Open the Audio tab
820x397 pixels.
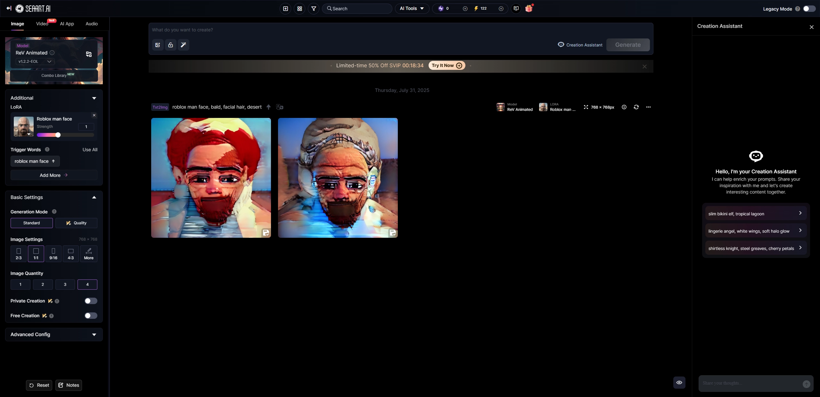pyautogui.click(x=91, y=24)
